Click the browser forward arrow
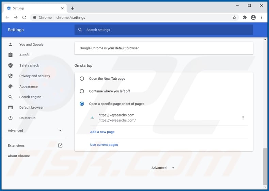This screenshot has height=191, width=269. point(16,17)
